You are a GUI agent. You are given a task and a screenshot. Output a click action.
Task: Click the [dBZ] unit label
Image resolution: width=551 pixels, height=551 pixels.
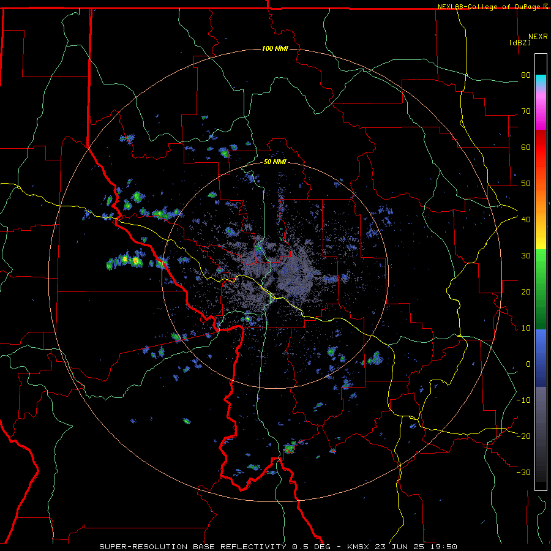520,42
